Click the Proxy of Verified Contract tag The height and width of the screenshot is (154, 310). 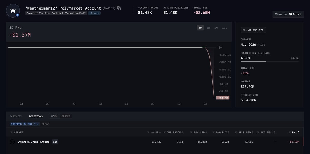coord(56,13)
